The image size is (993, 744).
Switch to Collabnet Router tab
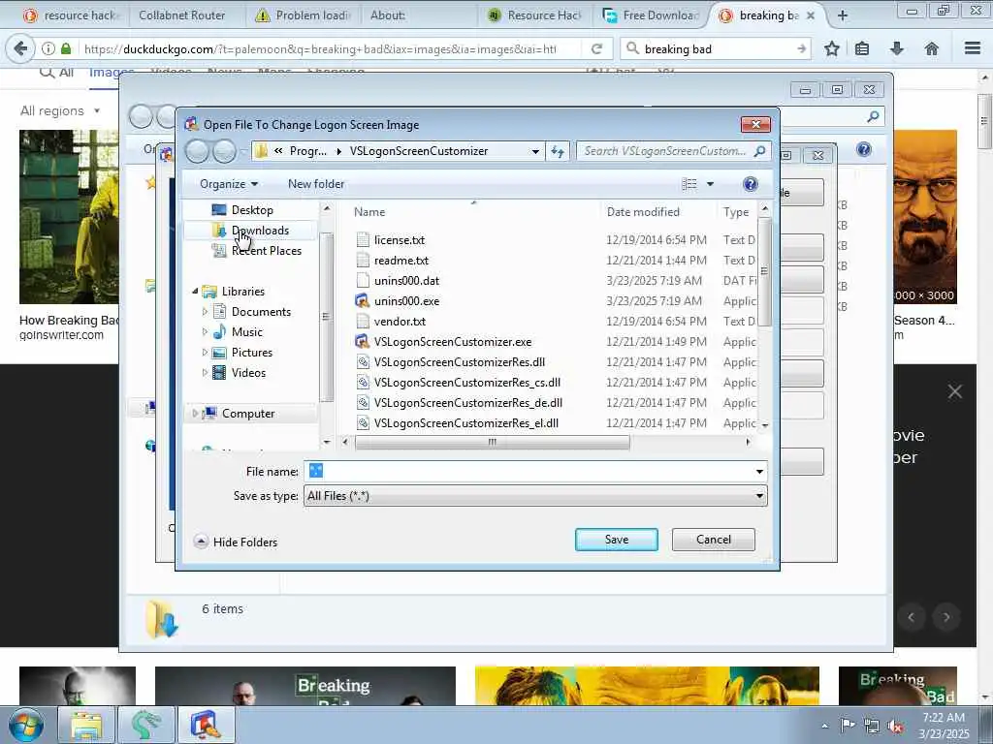point(181,15)
